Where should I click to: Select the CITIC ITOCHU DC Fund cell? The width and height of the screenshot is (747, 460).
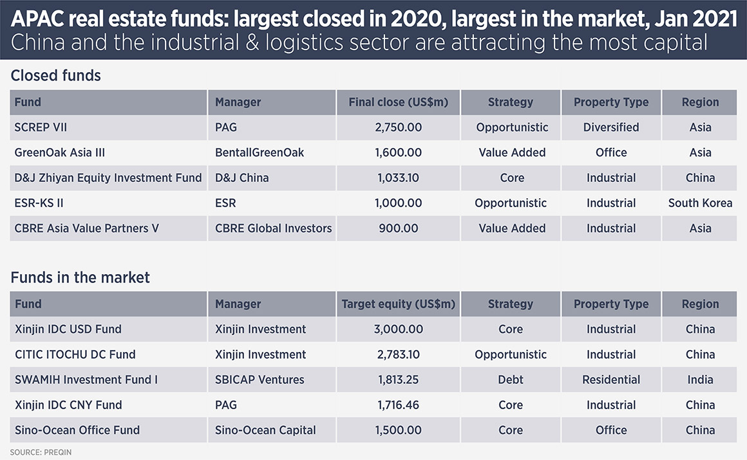click(75, 354)
